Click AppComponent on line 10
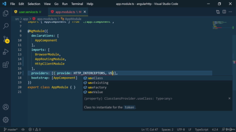Screen dimensions: 236x132 pos(46,40)
